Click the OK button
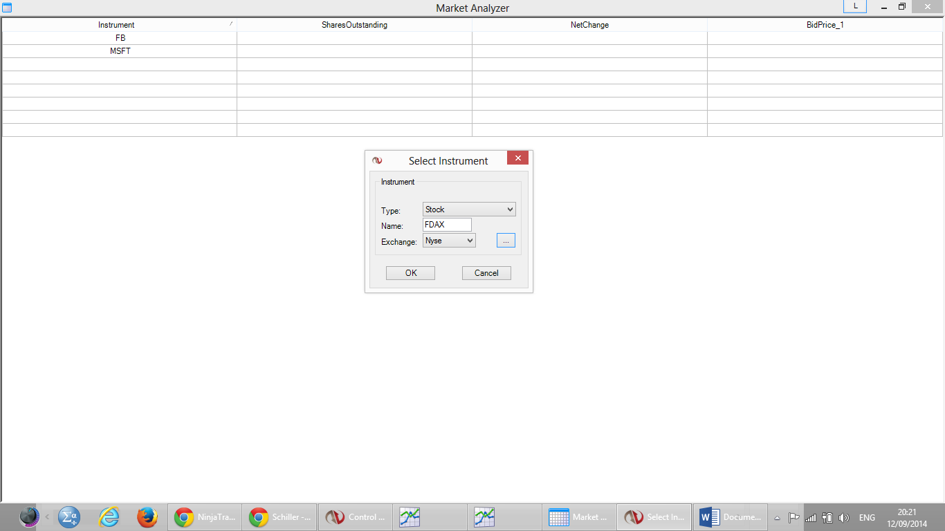This screenshot has height=531, width=945. coord(411,273)
